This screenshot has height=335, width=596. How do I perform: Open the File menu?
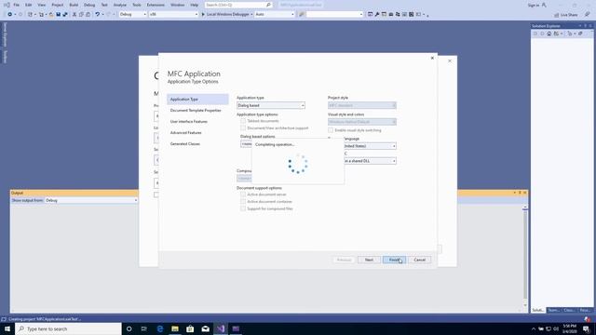[x=17, y=5]
